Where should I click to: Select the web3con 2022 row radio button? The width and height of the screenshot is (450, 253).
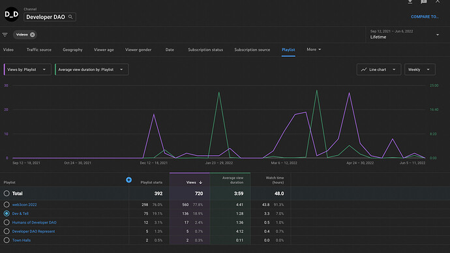tap(7, 205)
